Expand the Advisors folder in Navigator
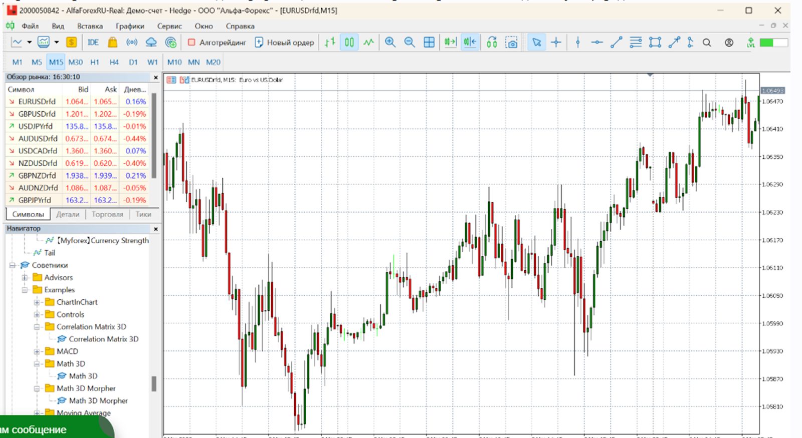 tap(25, 277)
